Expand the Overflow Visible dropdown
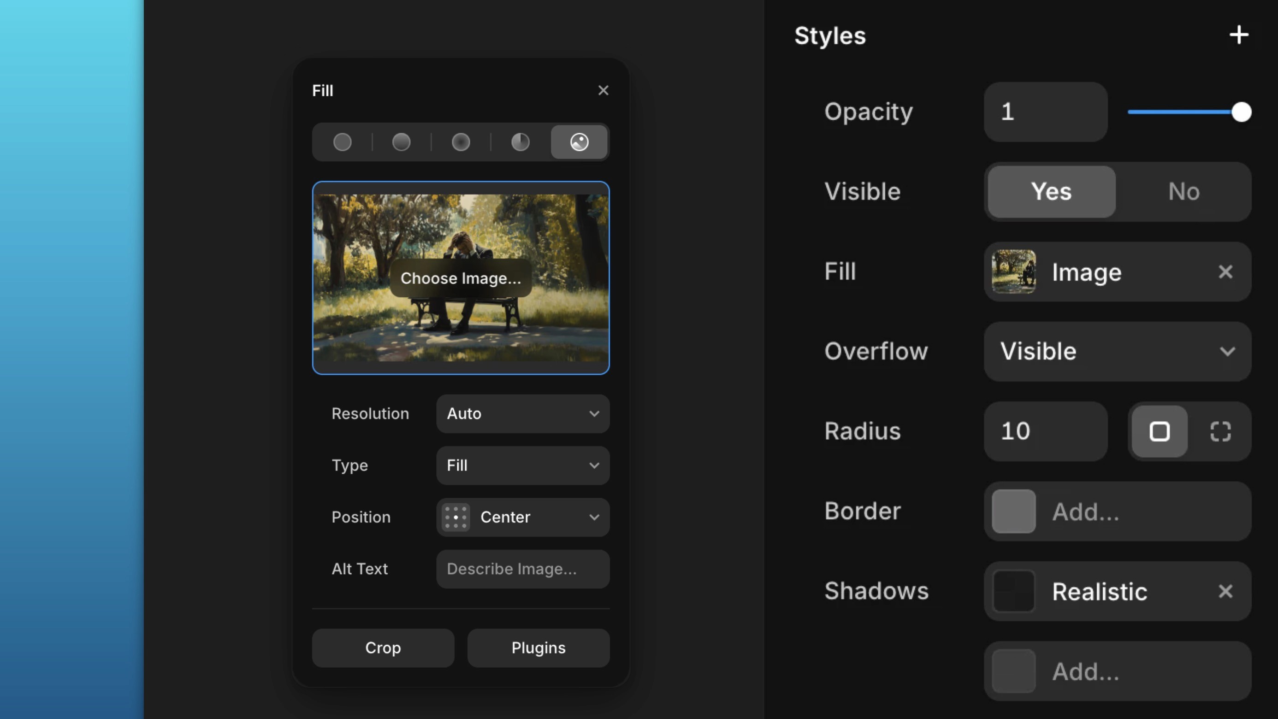The height and width of the screenshot is (719, 1278). pyautogui.click(x=1117, y=352)
